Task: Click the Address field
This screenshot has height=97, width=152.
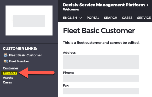Action: point(101,62)
